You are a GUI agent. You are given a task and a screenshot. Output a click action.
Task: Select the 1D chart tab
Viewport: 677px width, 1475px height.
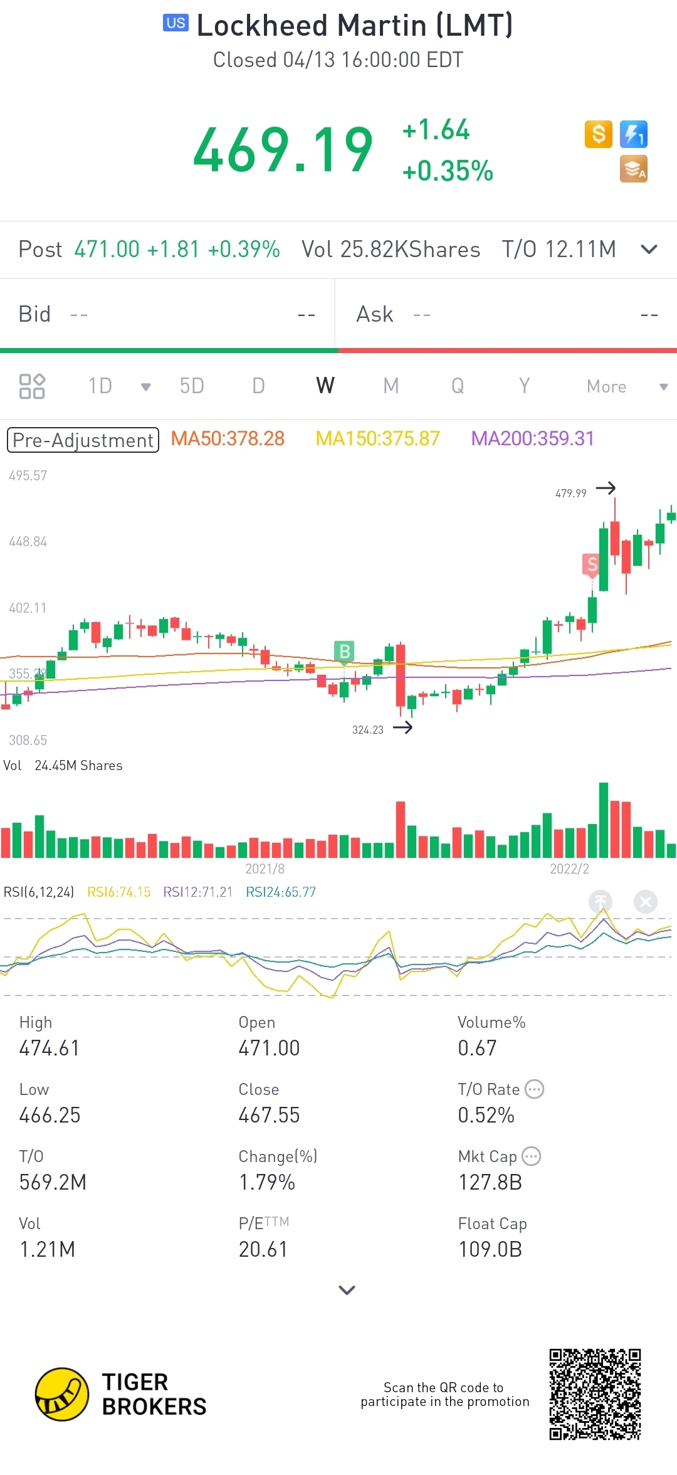tap(100, 386)
